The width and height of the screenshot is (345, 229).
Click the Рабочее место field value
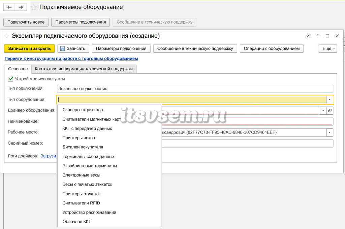pyautogui.click(x=244, y=132)
